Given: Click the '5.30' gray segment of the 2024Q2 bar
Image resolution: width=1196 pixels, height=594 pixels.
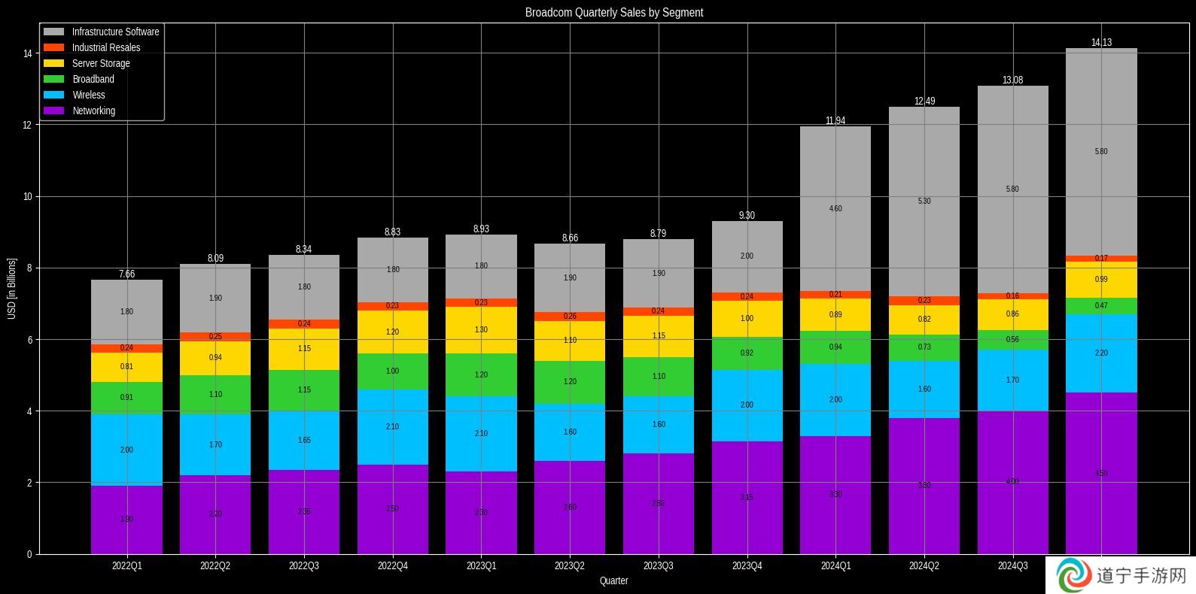Looking at the screenshot, I should tap(924, 202).
